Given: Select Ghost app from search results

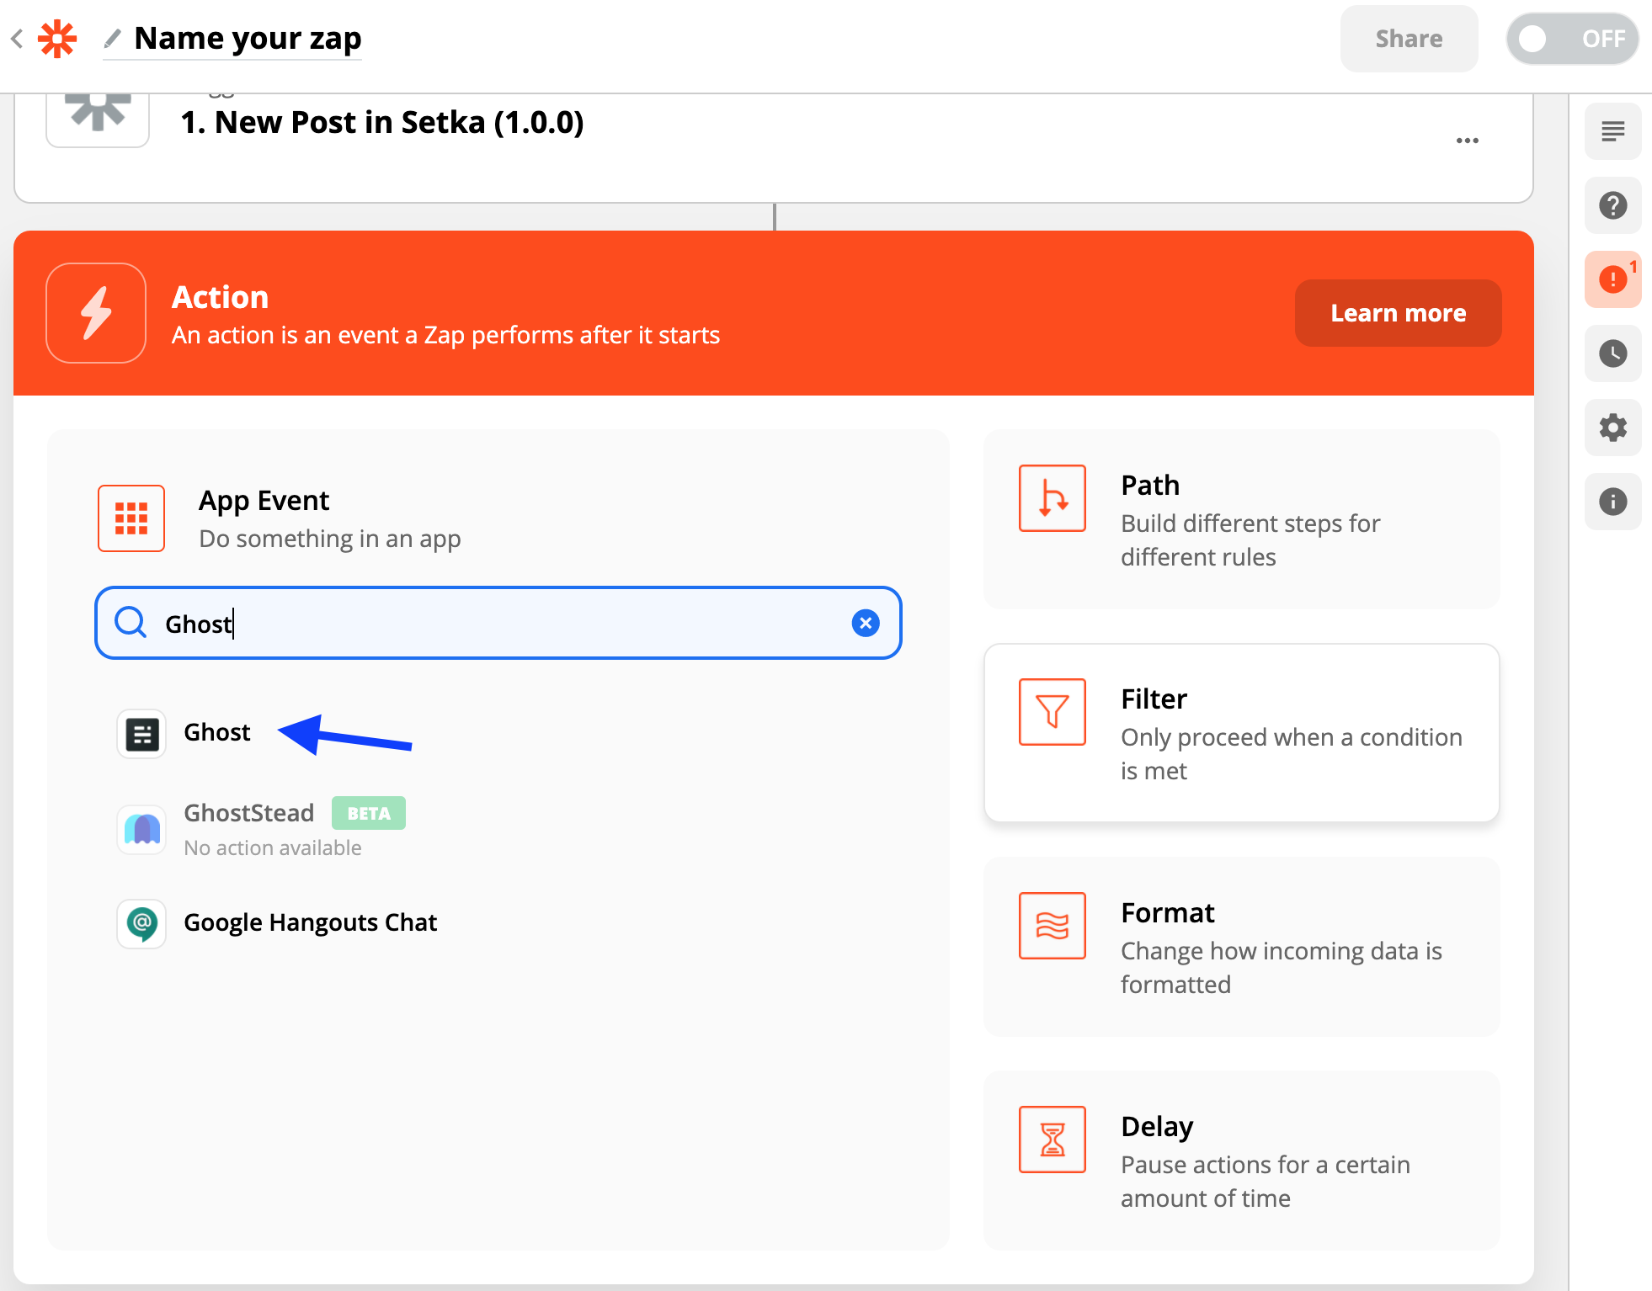Looking at the screenshot, I should point(216,732).
